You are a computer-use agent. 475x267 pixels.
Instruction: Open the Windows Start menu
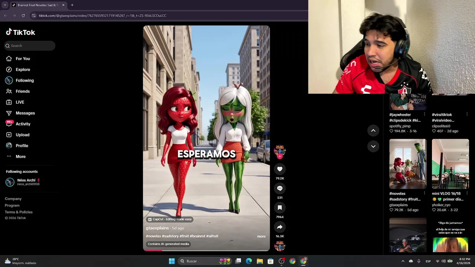click(172, 261)
